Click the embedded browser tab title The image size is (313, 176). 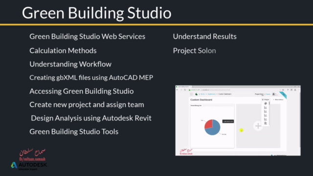click(x=183, y=87)
